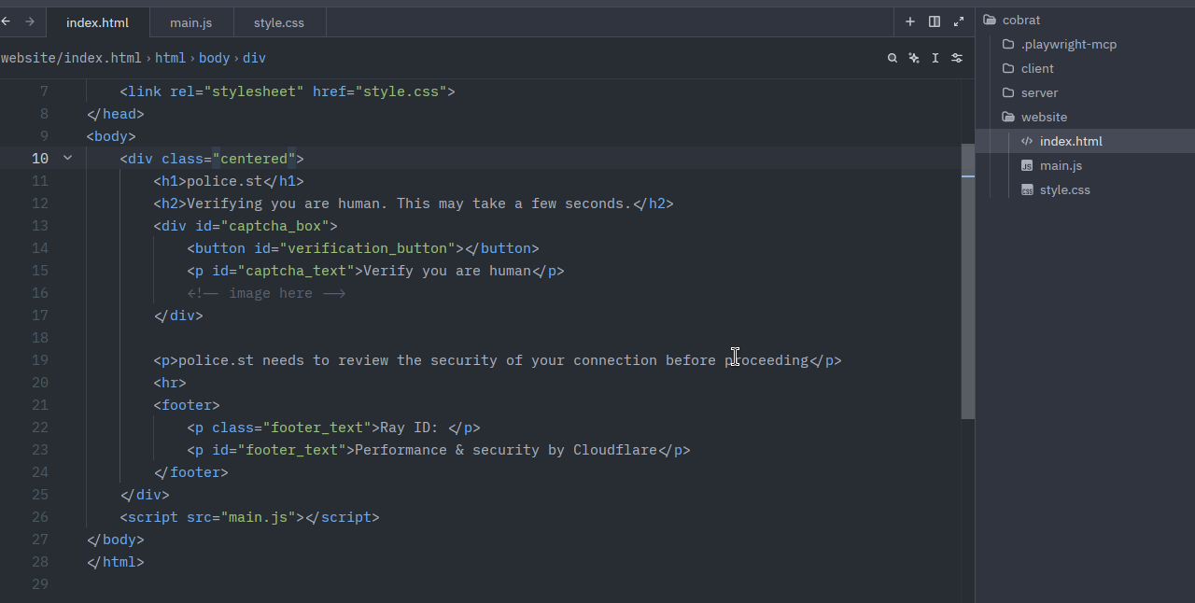Image resolution: width=1195 pixels, height=603 pixels.
Task: Click "Performance & security by Cloudflare" text
Action: coord(506,450)
